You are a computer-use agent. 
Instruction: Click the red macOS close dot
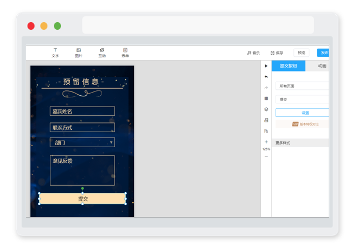pyautogui.click(x=31, y=26)
